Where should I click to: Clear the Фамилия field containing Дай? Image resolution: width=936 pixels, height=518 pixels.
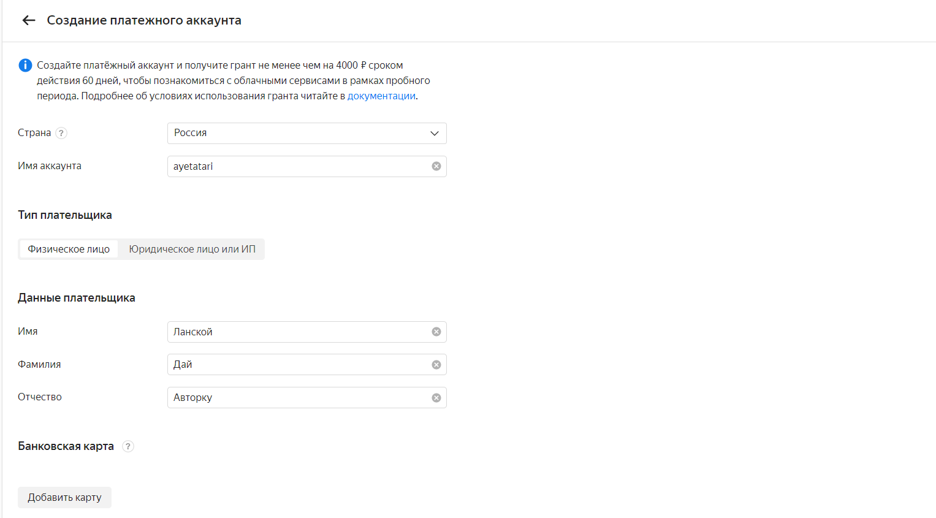436,365
